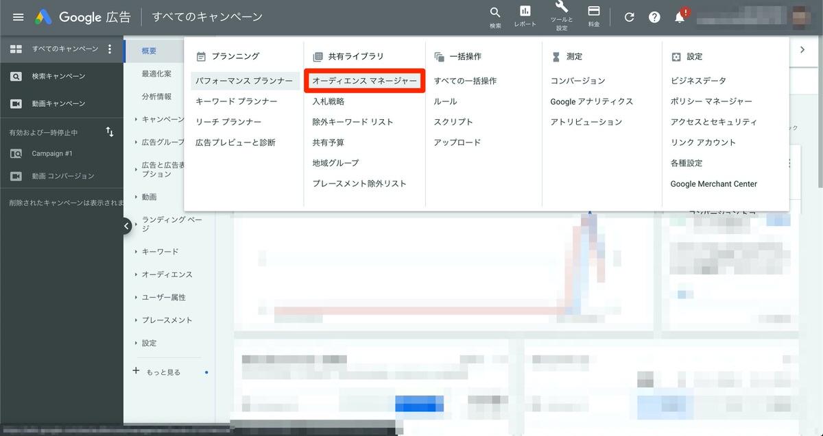
Task: Open 広告プレビューと診断
Action: click(x=235, y=142)
